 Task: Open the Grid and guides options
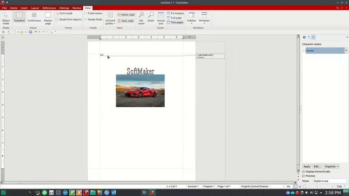point(110,18)
